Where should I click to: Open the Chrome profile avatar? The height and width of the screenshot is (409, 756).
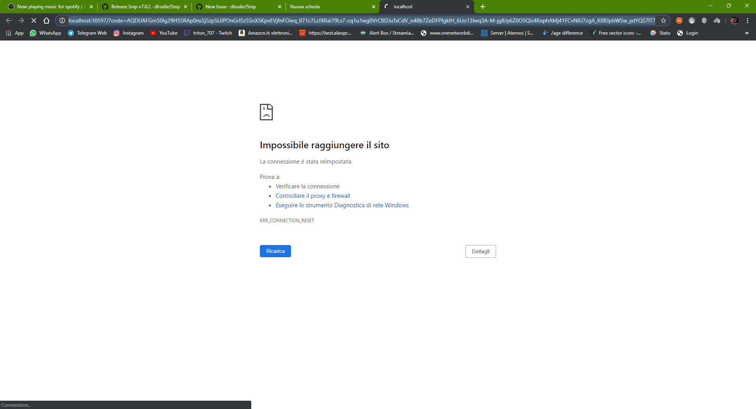pos(734,20)
